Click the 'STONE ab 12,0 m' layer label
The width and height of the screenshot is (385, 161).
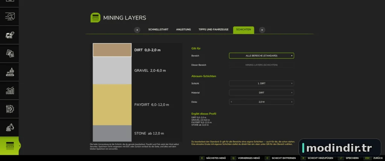149,133
